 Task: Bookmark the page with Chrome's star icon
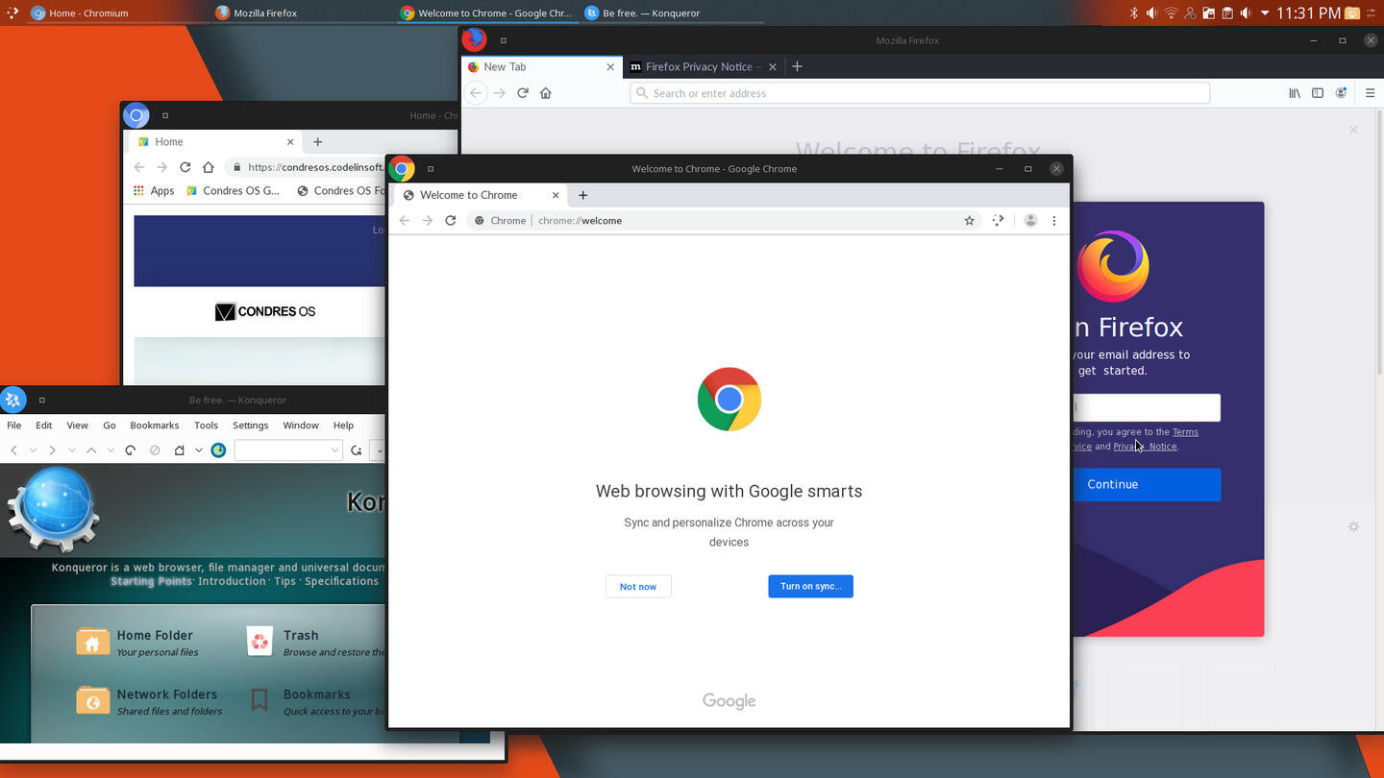[970, 221]
